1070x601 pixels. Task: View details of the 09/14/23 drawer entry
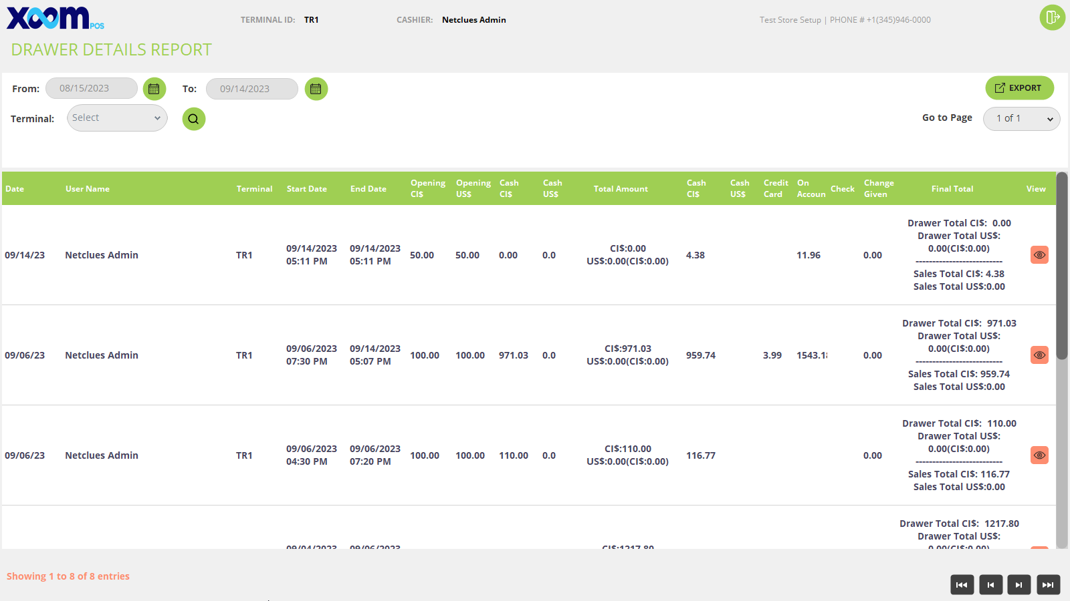[1039, 255]
